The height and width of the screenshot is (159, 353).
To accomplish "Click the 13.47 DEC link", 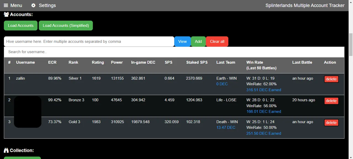I will click(226, 127).
